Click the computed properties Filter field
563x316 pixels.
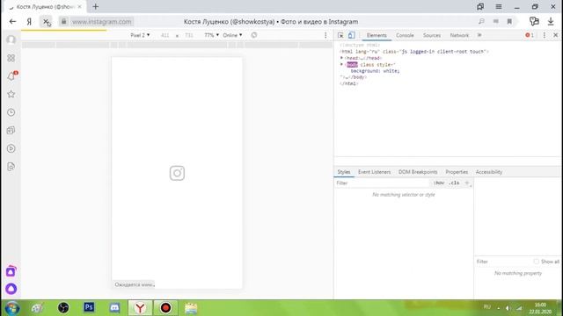pos(502,262)
